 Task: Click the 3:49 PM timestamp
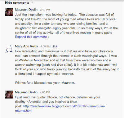click(x=45, y=10)
